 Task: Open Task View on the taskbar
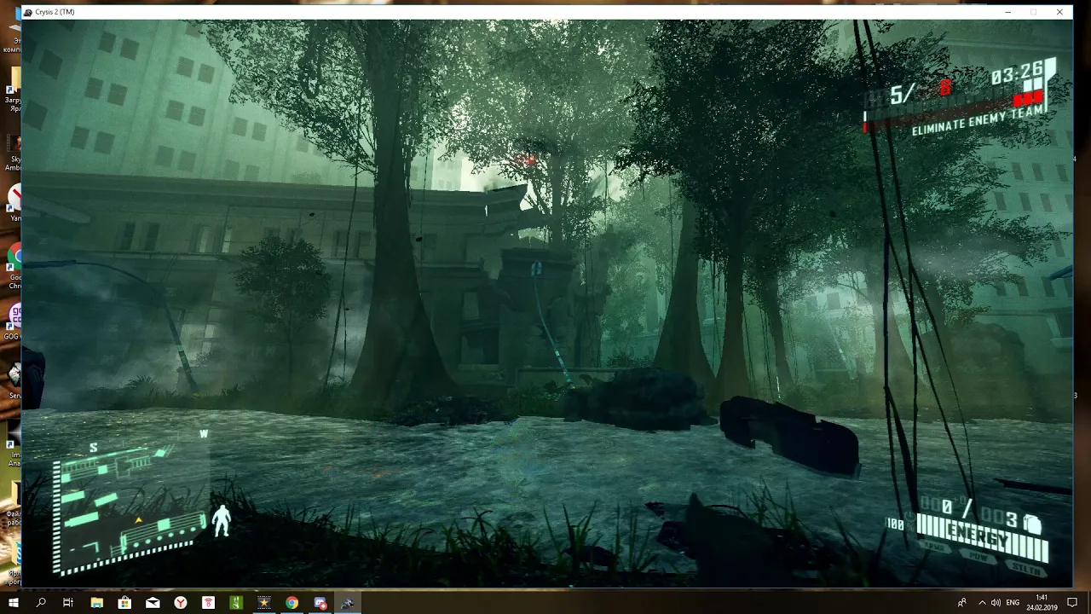point(68,603)
